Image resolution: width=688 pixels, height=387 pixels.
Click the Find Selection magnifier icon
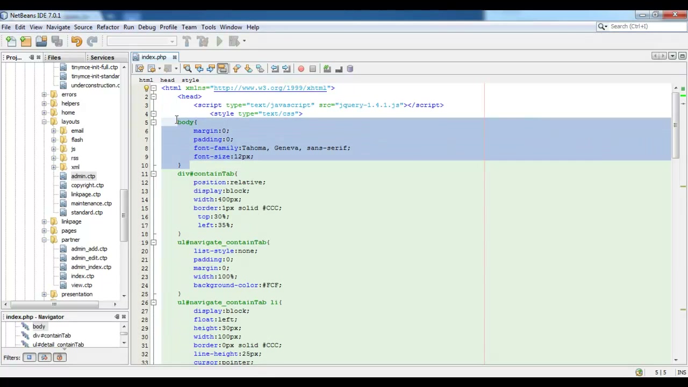point(187,69)
